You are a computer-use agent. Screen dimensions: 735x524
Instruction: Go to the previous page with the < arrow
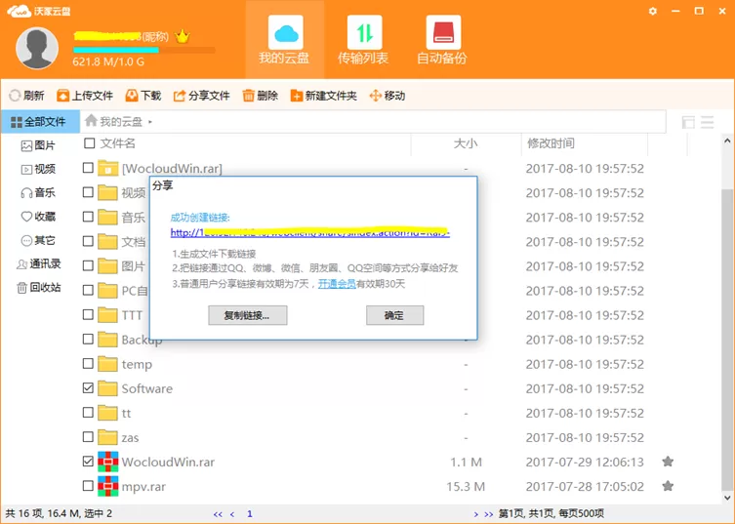pyautogui.click(x=232, y=514)
